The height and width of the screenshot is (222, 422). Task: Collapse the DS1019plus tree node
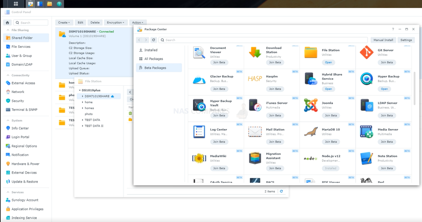[x=79, y=90]
